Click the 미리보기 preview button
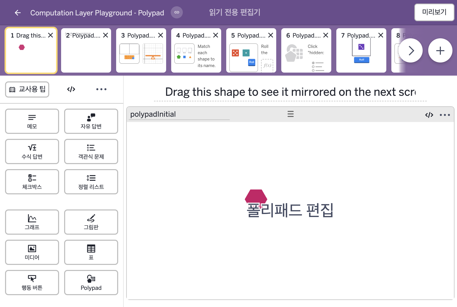Screen dimensions: 457x307 pos(434,12)
